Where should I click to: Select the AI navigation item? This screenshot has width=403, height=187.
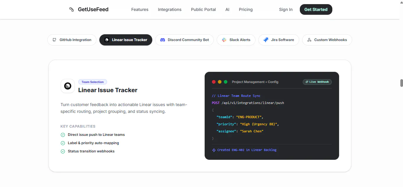click(x=227, y=9)
